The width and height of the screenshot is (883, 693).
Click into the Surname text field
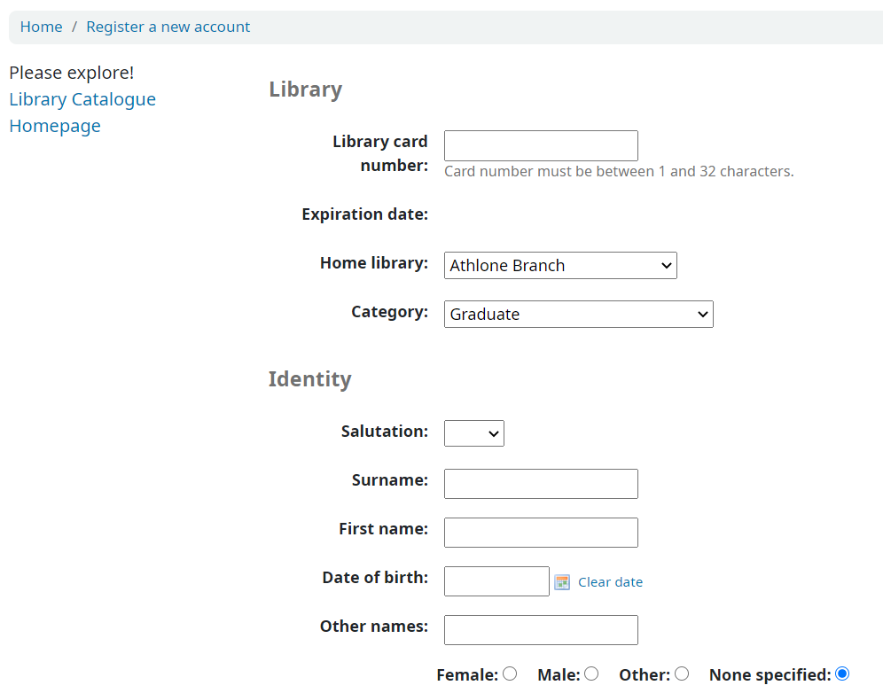541,484
